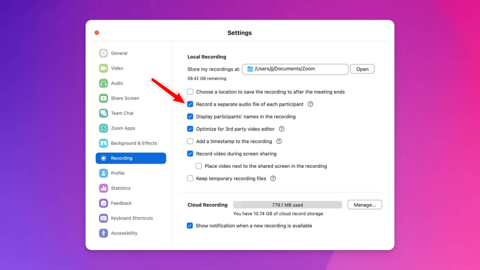Open the Background & Effects icon
The height and width of the screenshot is (270, 480).
[x=103, y=143]
